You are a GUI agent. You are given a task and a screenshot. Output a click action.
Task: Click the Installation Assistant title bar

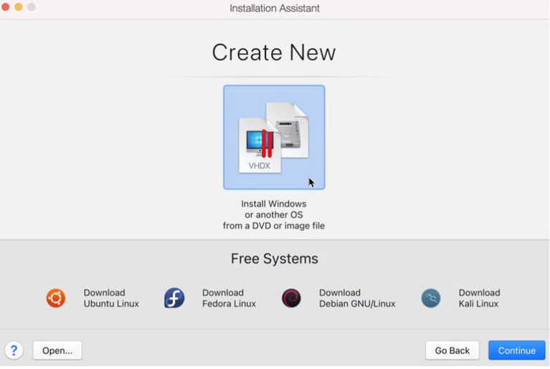tap(275, 9)
